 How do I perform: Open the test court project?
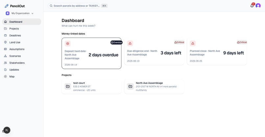pyautogui.click(x=91, y=87)
